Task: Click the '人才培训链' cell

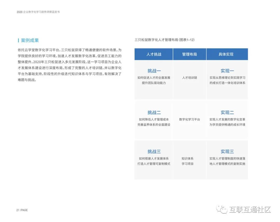Action: pyautogui.click(x=190, y=78)
